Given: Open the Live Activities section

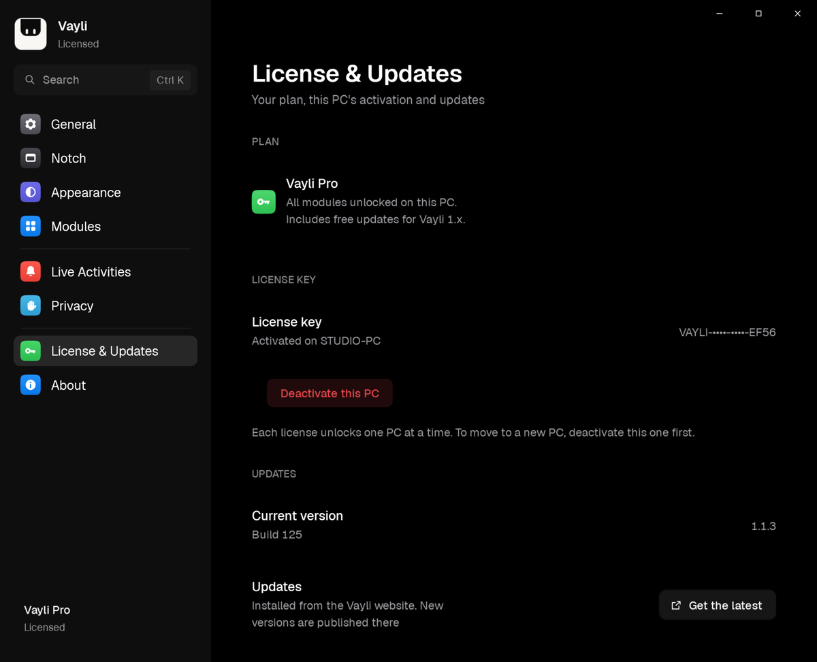Looking at the screenshot, I should 106,271.
